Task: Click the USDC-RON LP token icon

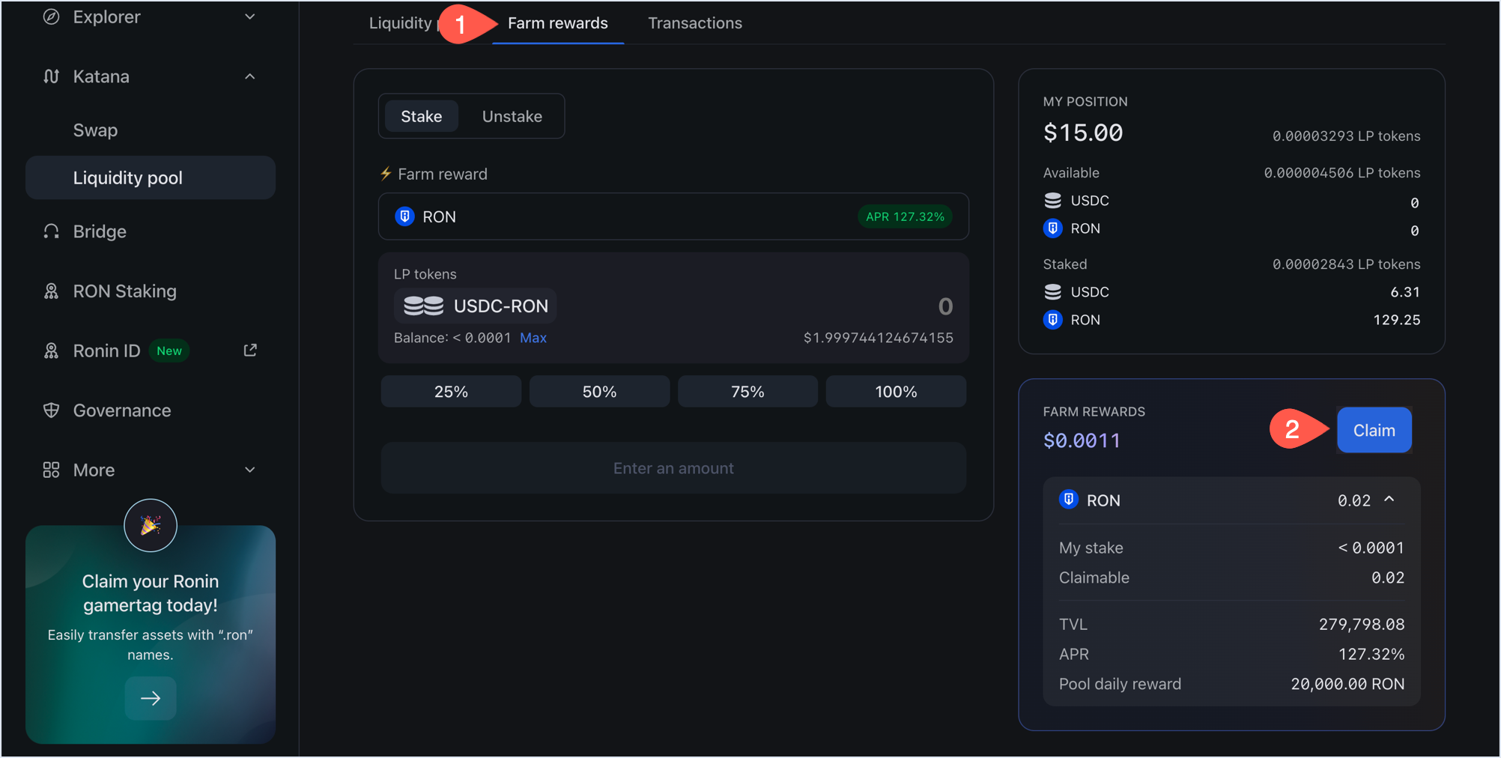Action: click(423, 306)
